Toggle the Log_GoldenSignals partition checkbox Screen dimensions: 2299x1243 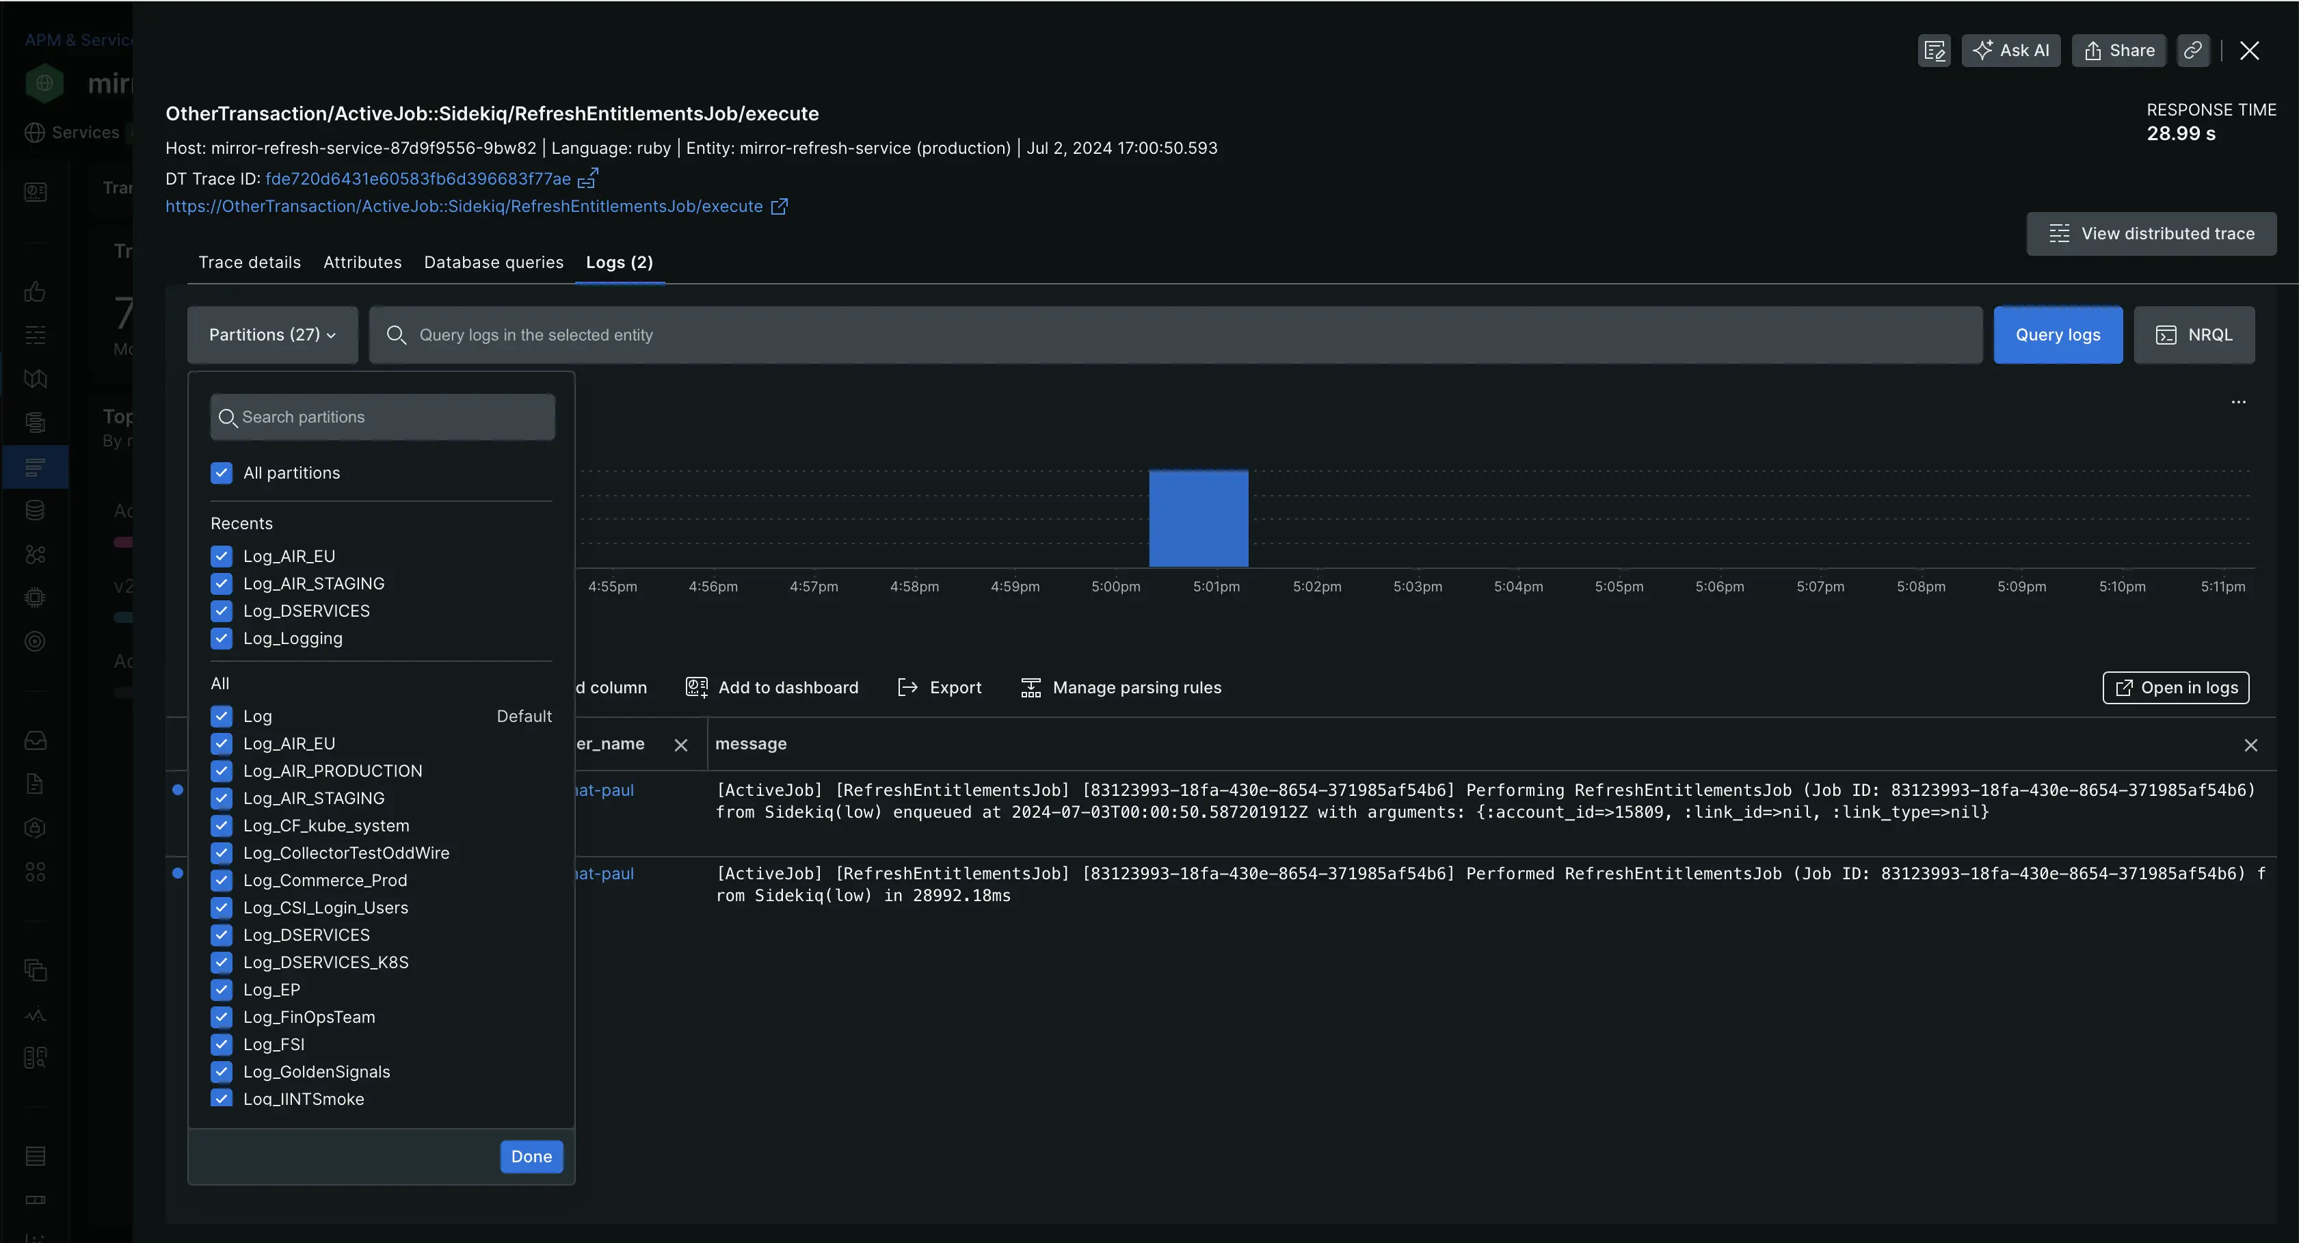[x=222, y=1071]
